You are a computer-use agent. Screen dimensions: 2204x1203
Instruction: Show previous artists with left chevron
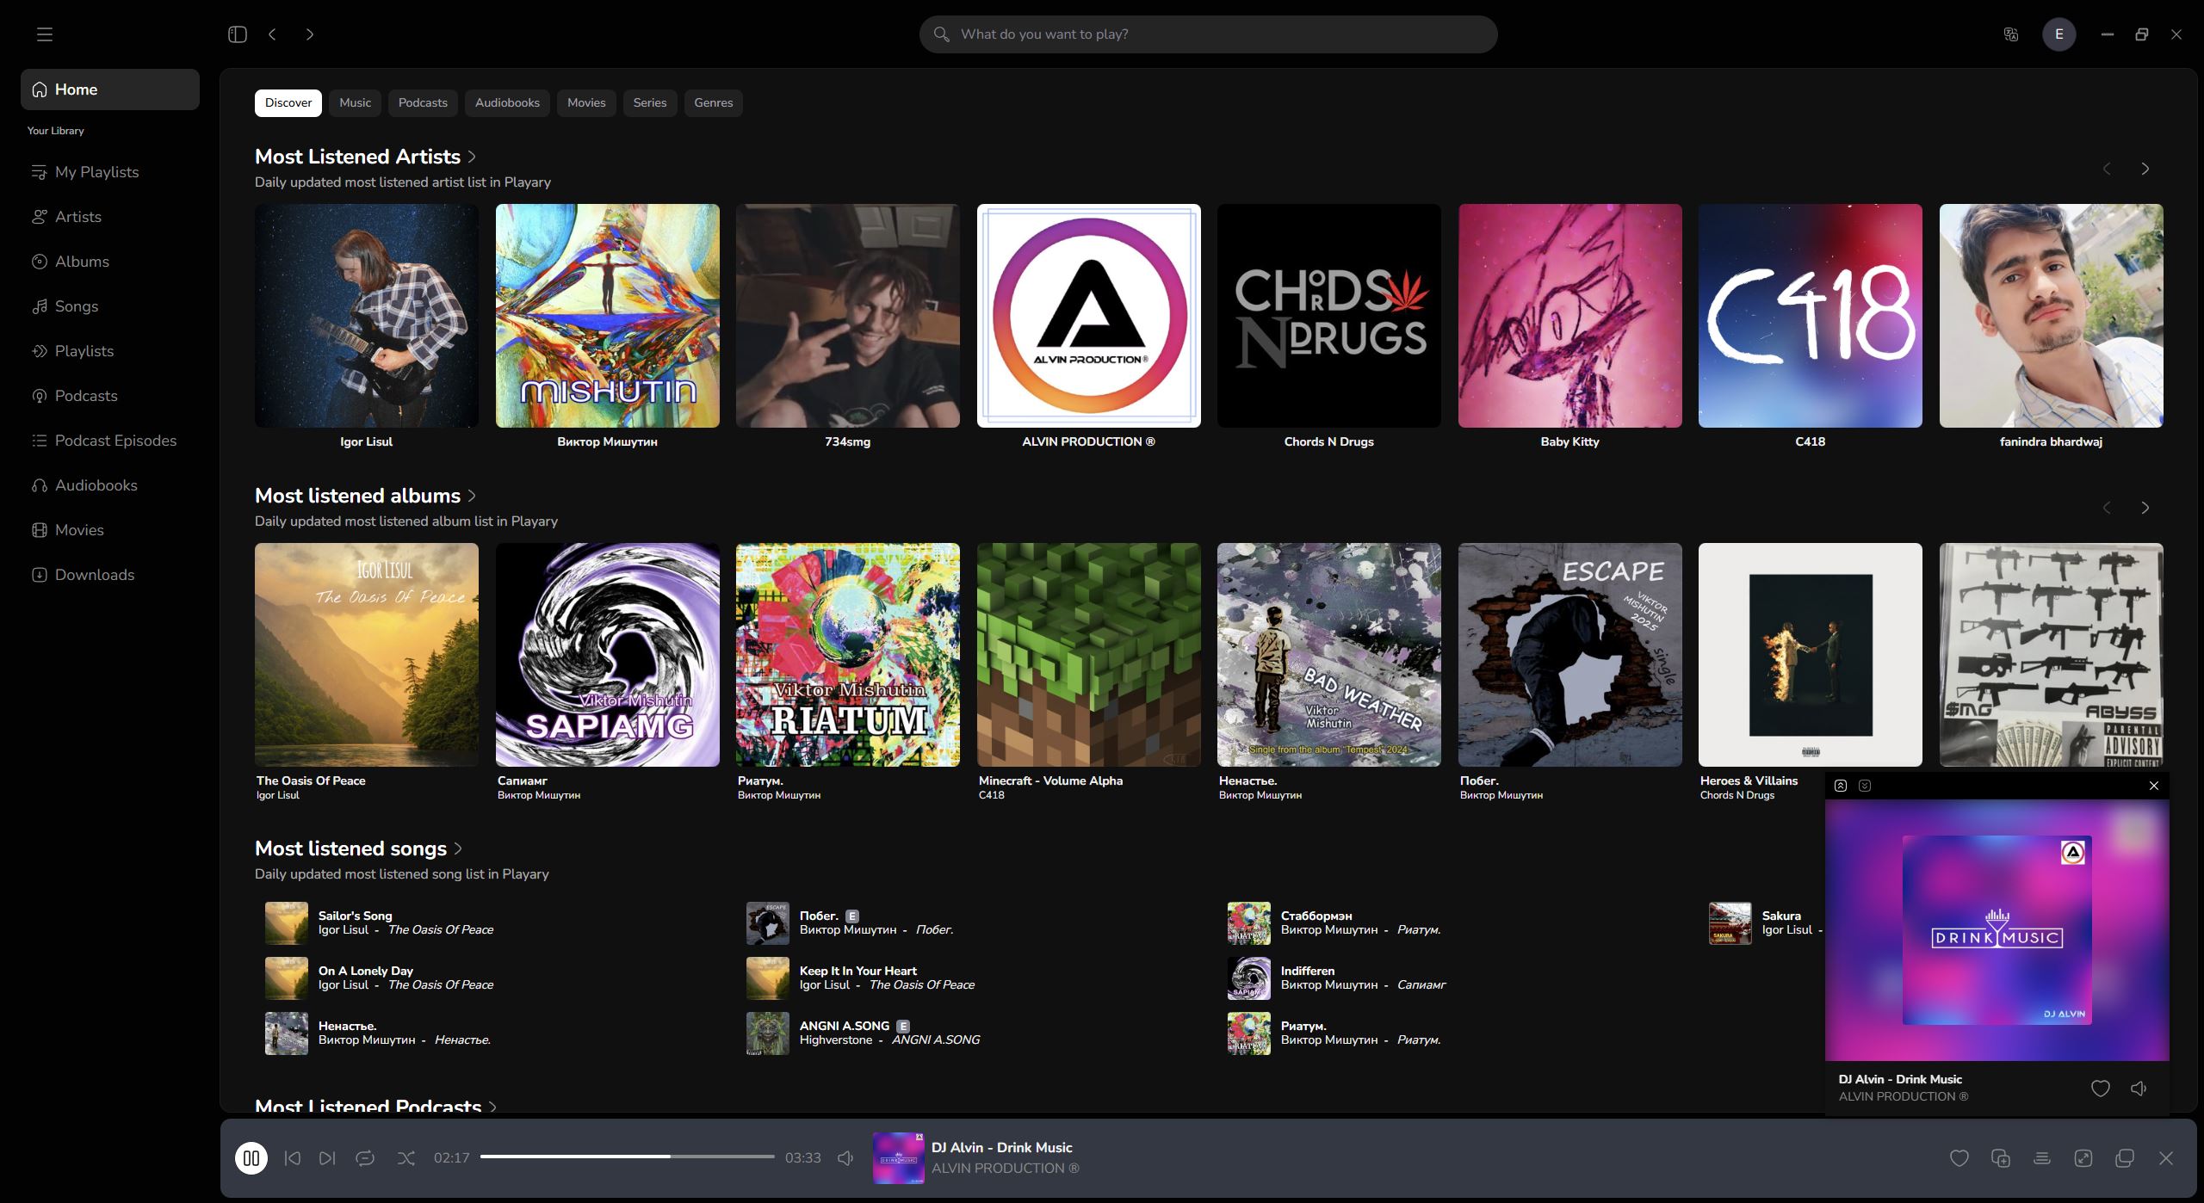pos(2107,169)
